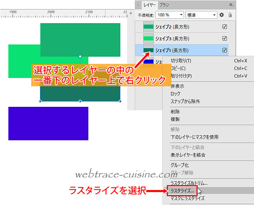
Task: Toggle visibility checkbox for シェイプ3 layer
Action: pos(225,38)
